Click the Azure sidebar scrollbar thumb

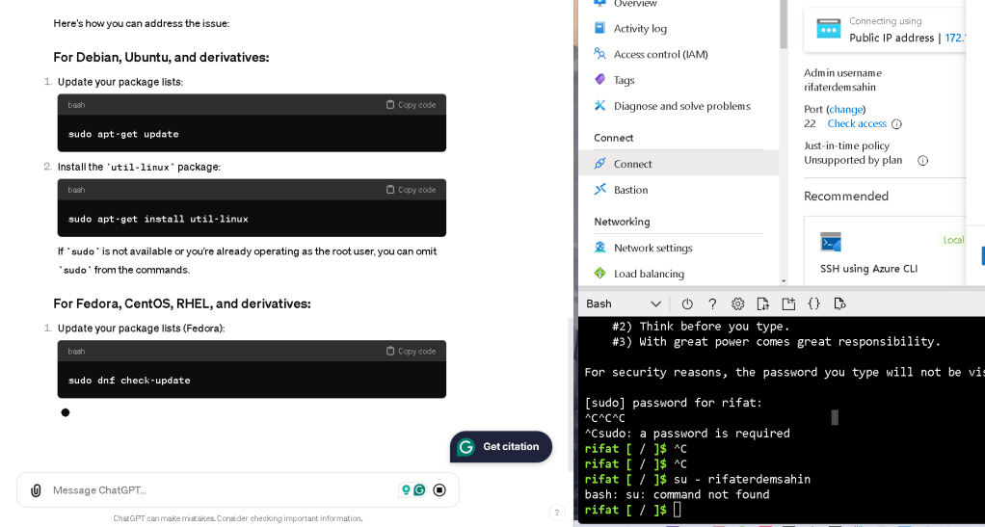tap(784, 24)
